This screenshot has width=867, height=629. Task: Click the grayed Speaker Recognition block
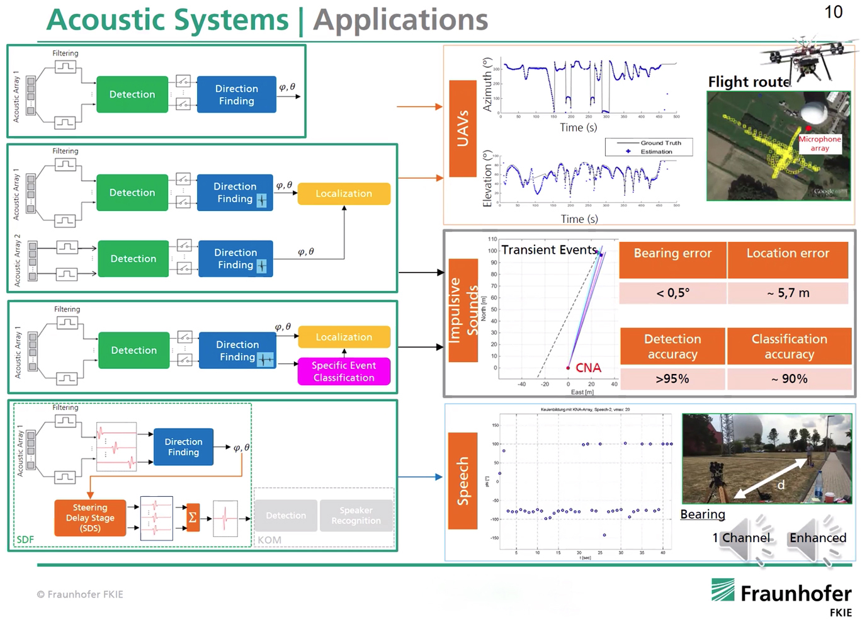(x=356, y=516)
